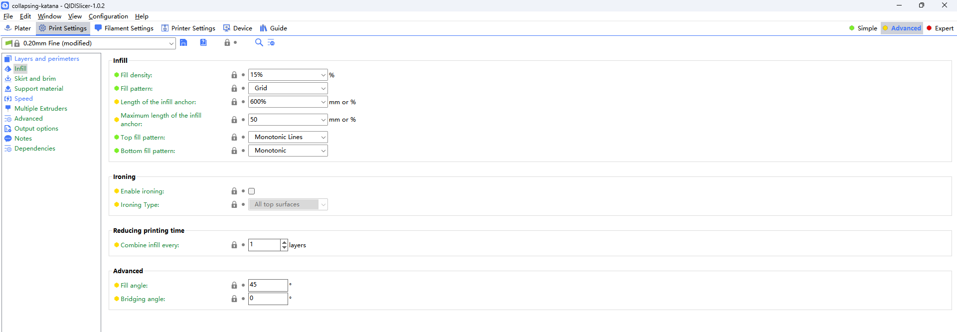Click the lock icon beside Fill density

click(234, 75)
